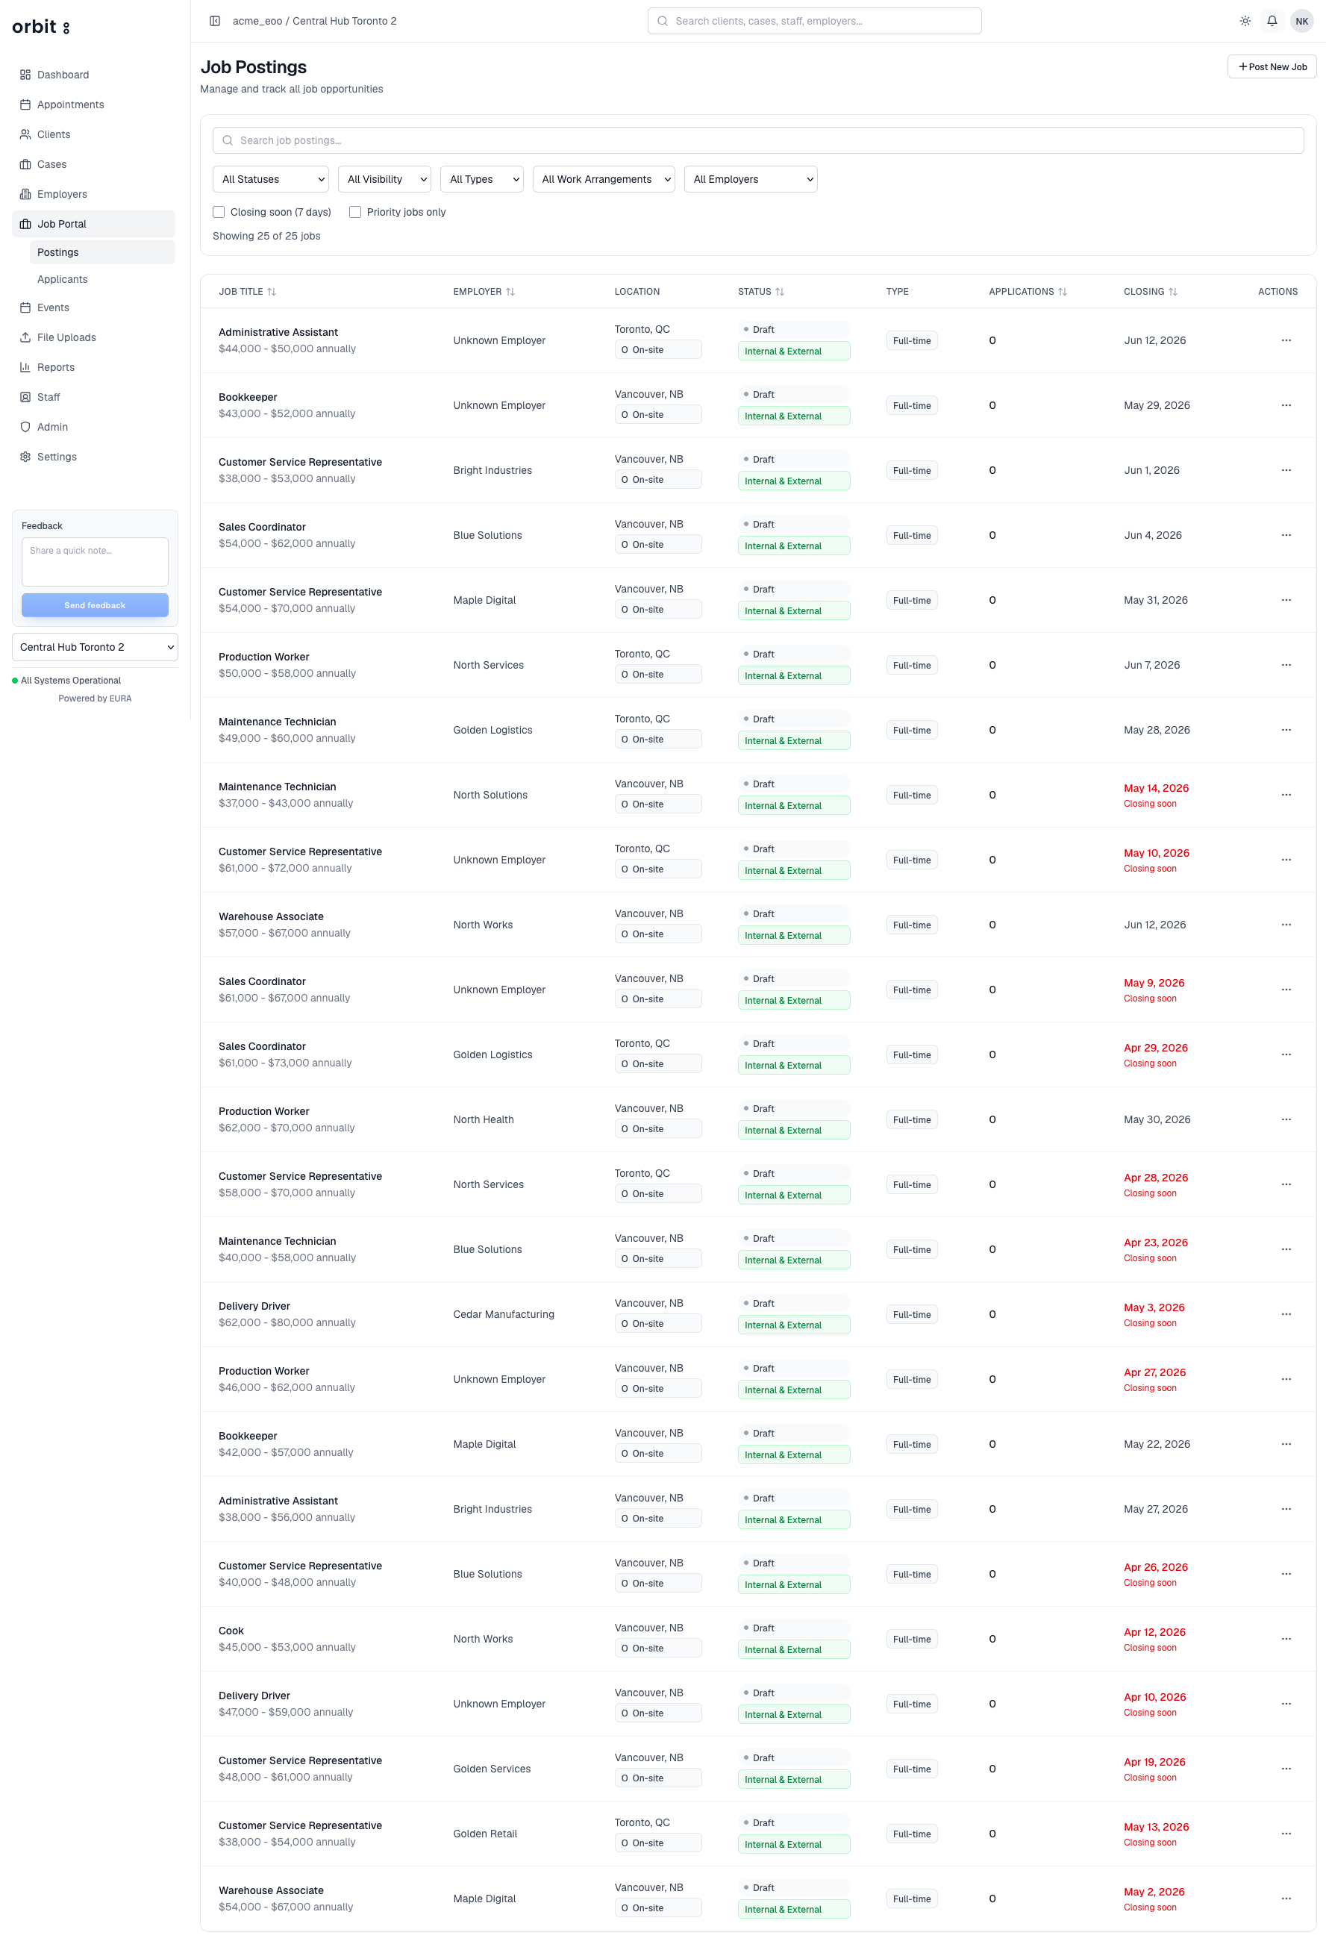
Task: Click May 14, 2026 closing date
Action: coord(1156,788)
